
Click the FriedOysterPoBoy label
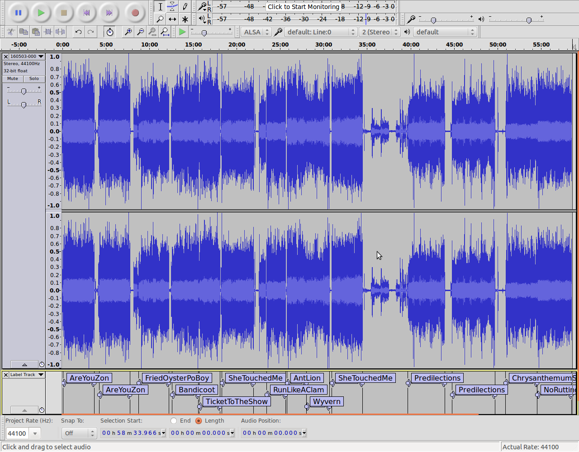(x=177, y=378)
